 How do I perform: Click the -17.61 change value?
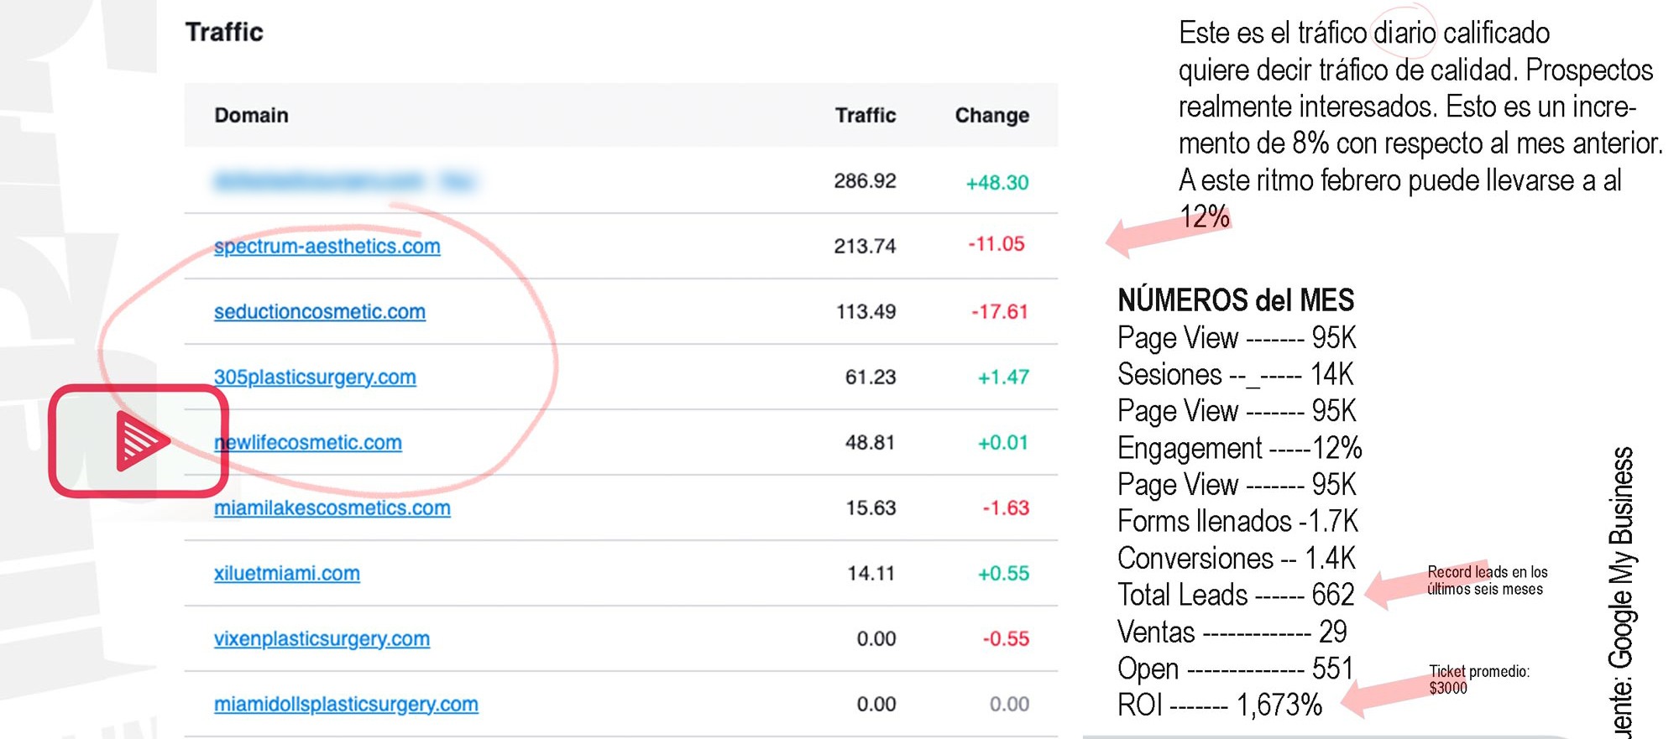coord(999,311)
